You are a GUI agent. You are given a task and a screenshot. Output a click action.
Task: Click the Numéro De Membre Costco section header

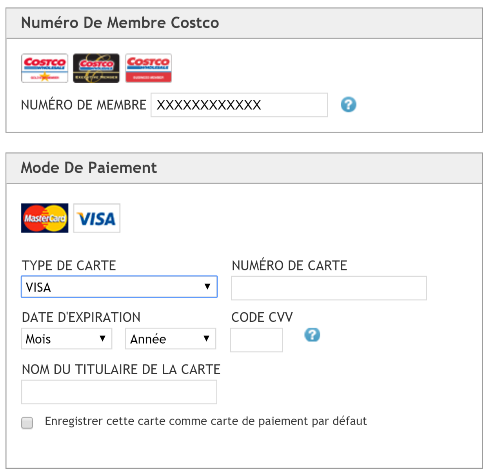244,23
